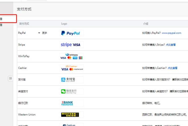Click the 银行转帐, 电汇 description text
Image resolution: width=188 pixels, height=126 pixels.
pyautogui.click(x=151, y=103)
